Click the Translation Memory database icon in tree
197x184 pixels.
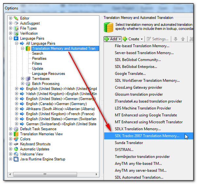(28, 49)
